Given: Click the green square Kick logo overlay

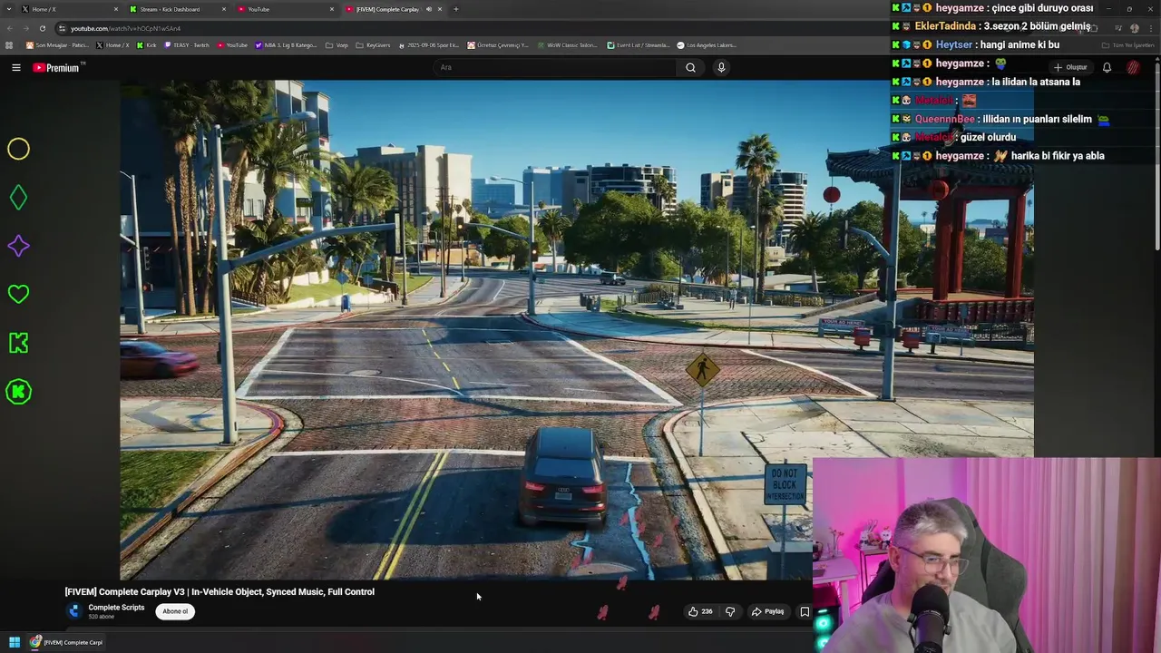Looking at the screenshot, I should coord(18,343).
